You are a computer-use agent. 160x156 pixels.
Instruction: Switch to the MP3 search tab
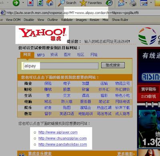click(41, 55)
